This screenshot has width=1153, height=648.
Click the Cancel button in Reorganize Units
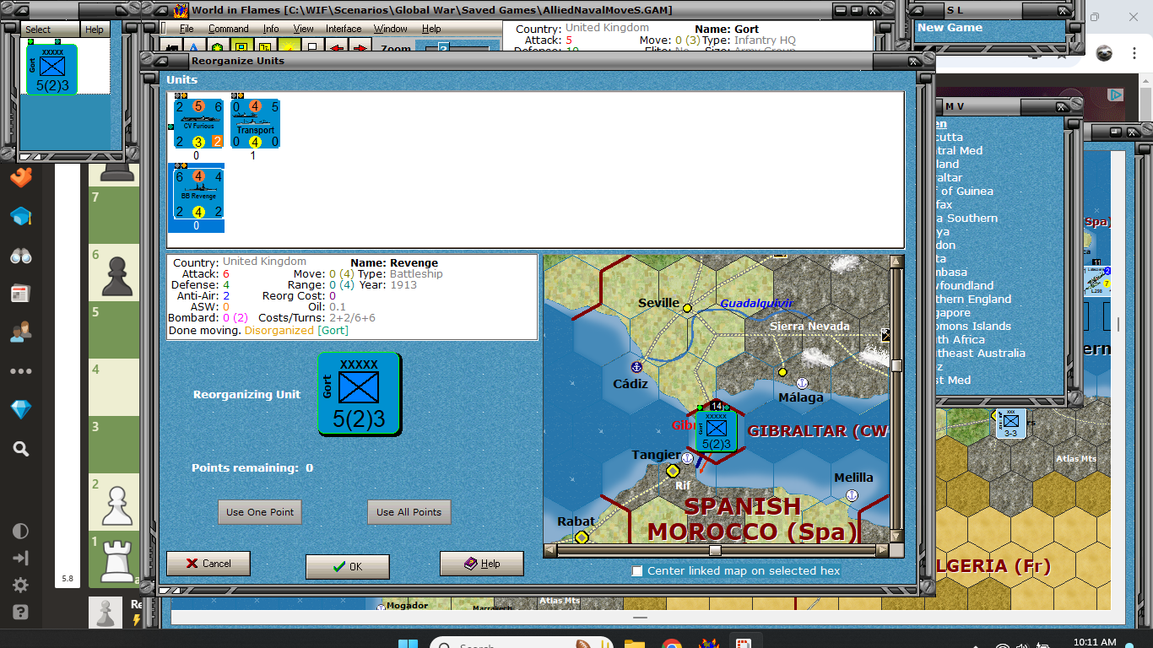pyautogui.click(x=208, y=564)
